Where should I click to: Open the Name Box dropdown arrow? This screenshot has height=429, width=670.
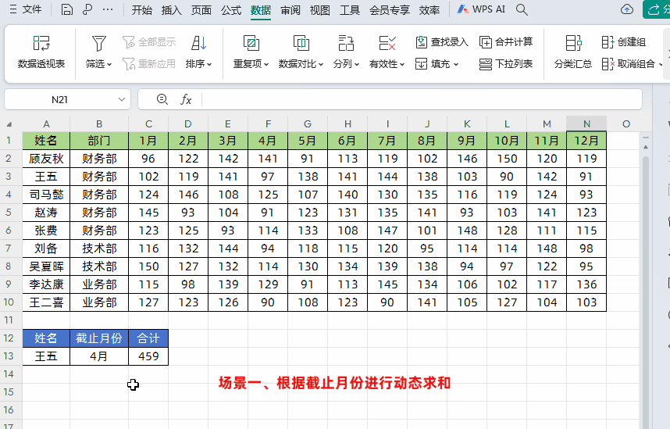pyautogui.click(x=121, y=99)
